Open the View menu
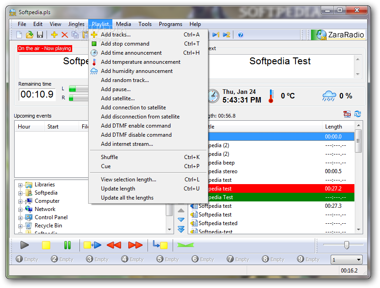This screenshot has width=380, height=288. (55, 24)
